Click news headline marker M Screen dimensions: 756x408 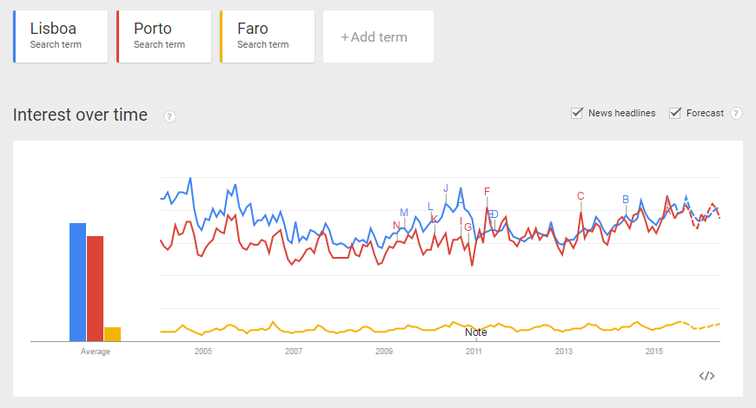point(404,213)
